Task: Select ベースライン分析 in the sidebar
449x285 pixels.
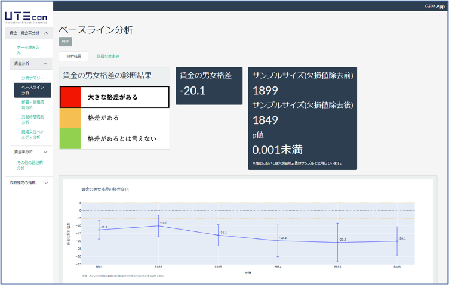Action: click(33, 90)
